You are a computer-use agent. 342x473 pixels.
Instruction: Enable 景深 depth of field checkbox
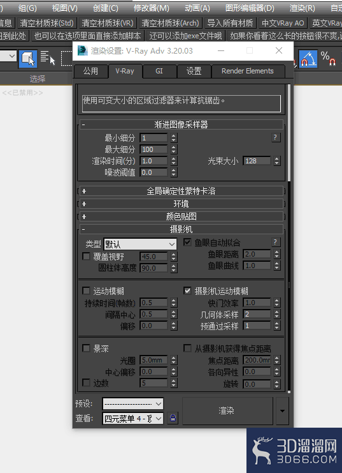point(86,349)
